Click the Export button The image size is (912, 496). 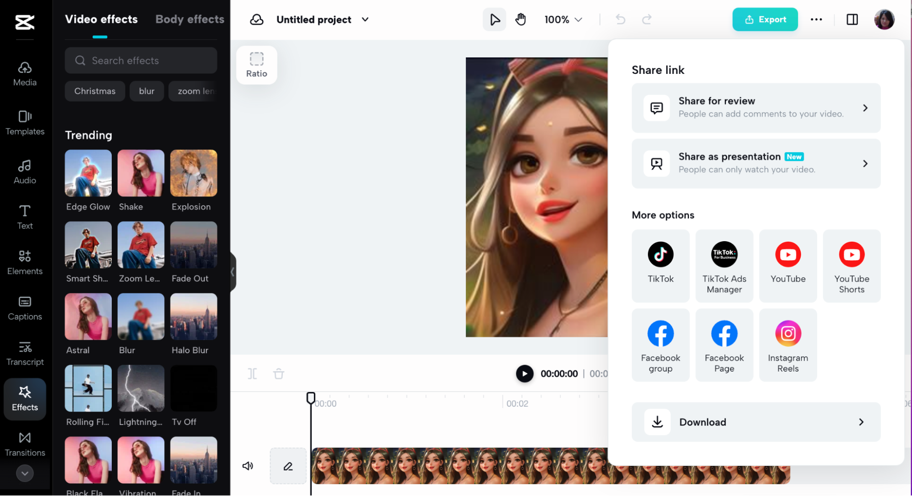[765, 20]
